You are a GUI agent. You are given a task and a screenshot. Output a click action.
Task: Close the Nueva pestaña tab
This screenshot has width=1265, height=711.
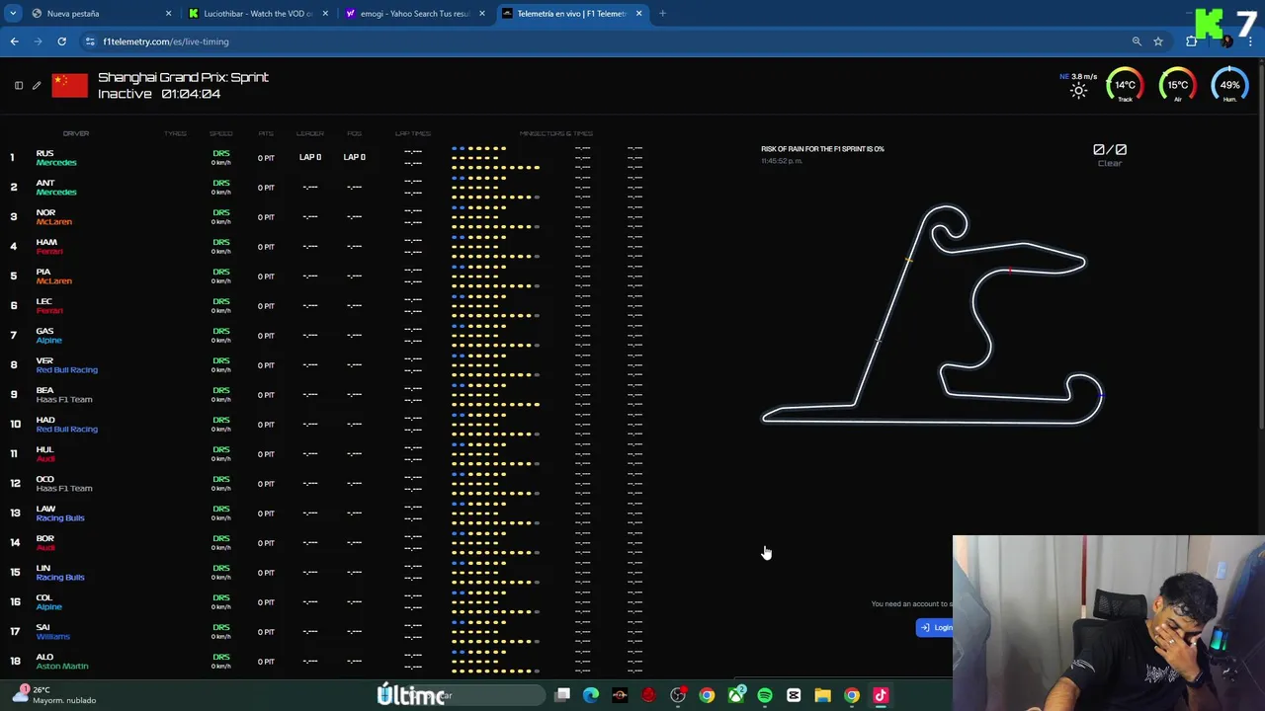coord(168,14)
